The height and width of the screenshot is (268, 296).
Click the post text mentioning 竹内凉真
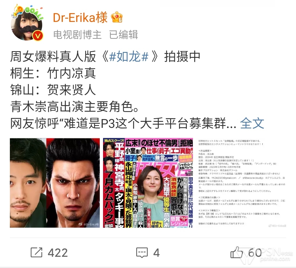pos(53,73)
